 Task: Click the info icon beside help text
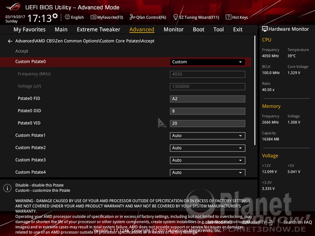[x=7, y=188]
